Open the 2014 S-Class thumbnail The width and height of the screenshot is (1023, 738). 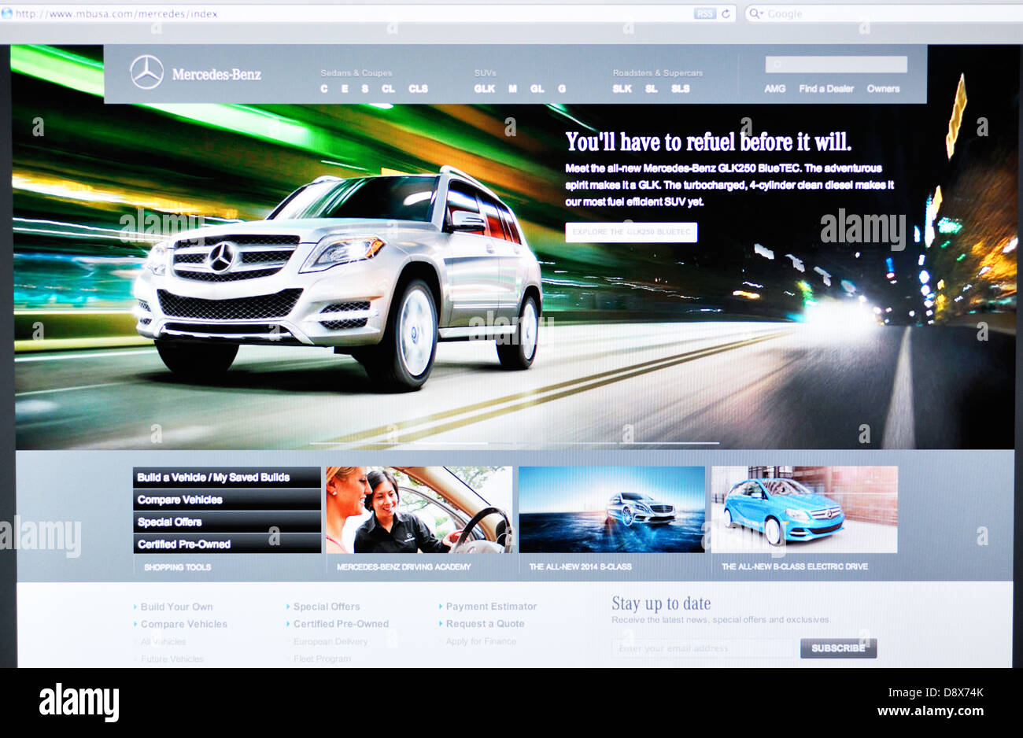tap(611, 510)
